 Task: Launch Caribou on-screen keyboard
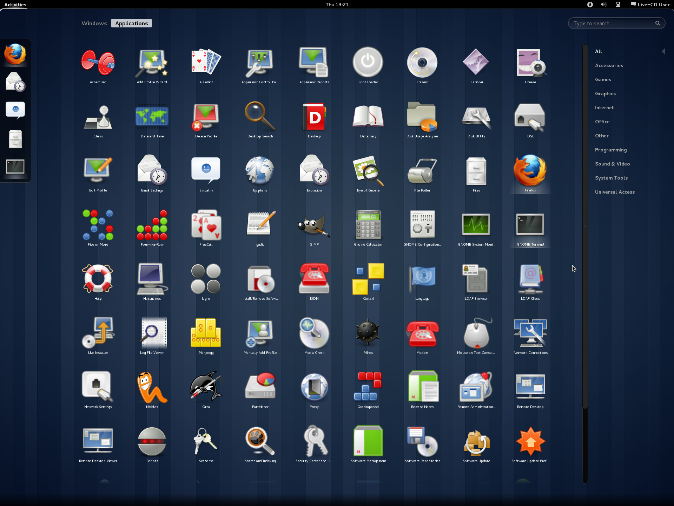pos(476,66)
